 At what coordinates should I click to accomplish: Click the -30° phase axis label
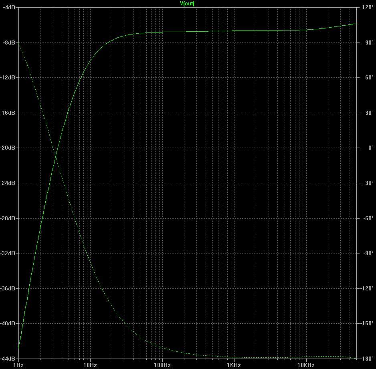368,183
